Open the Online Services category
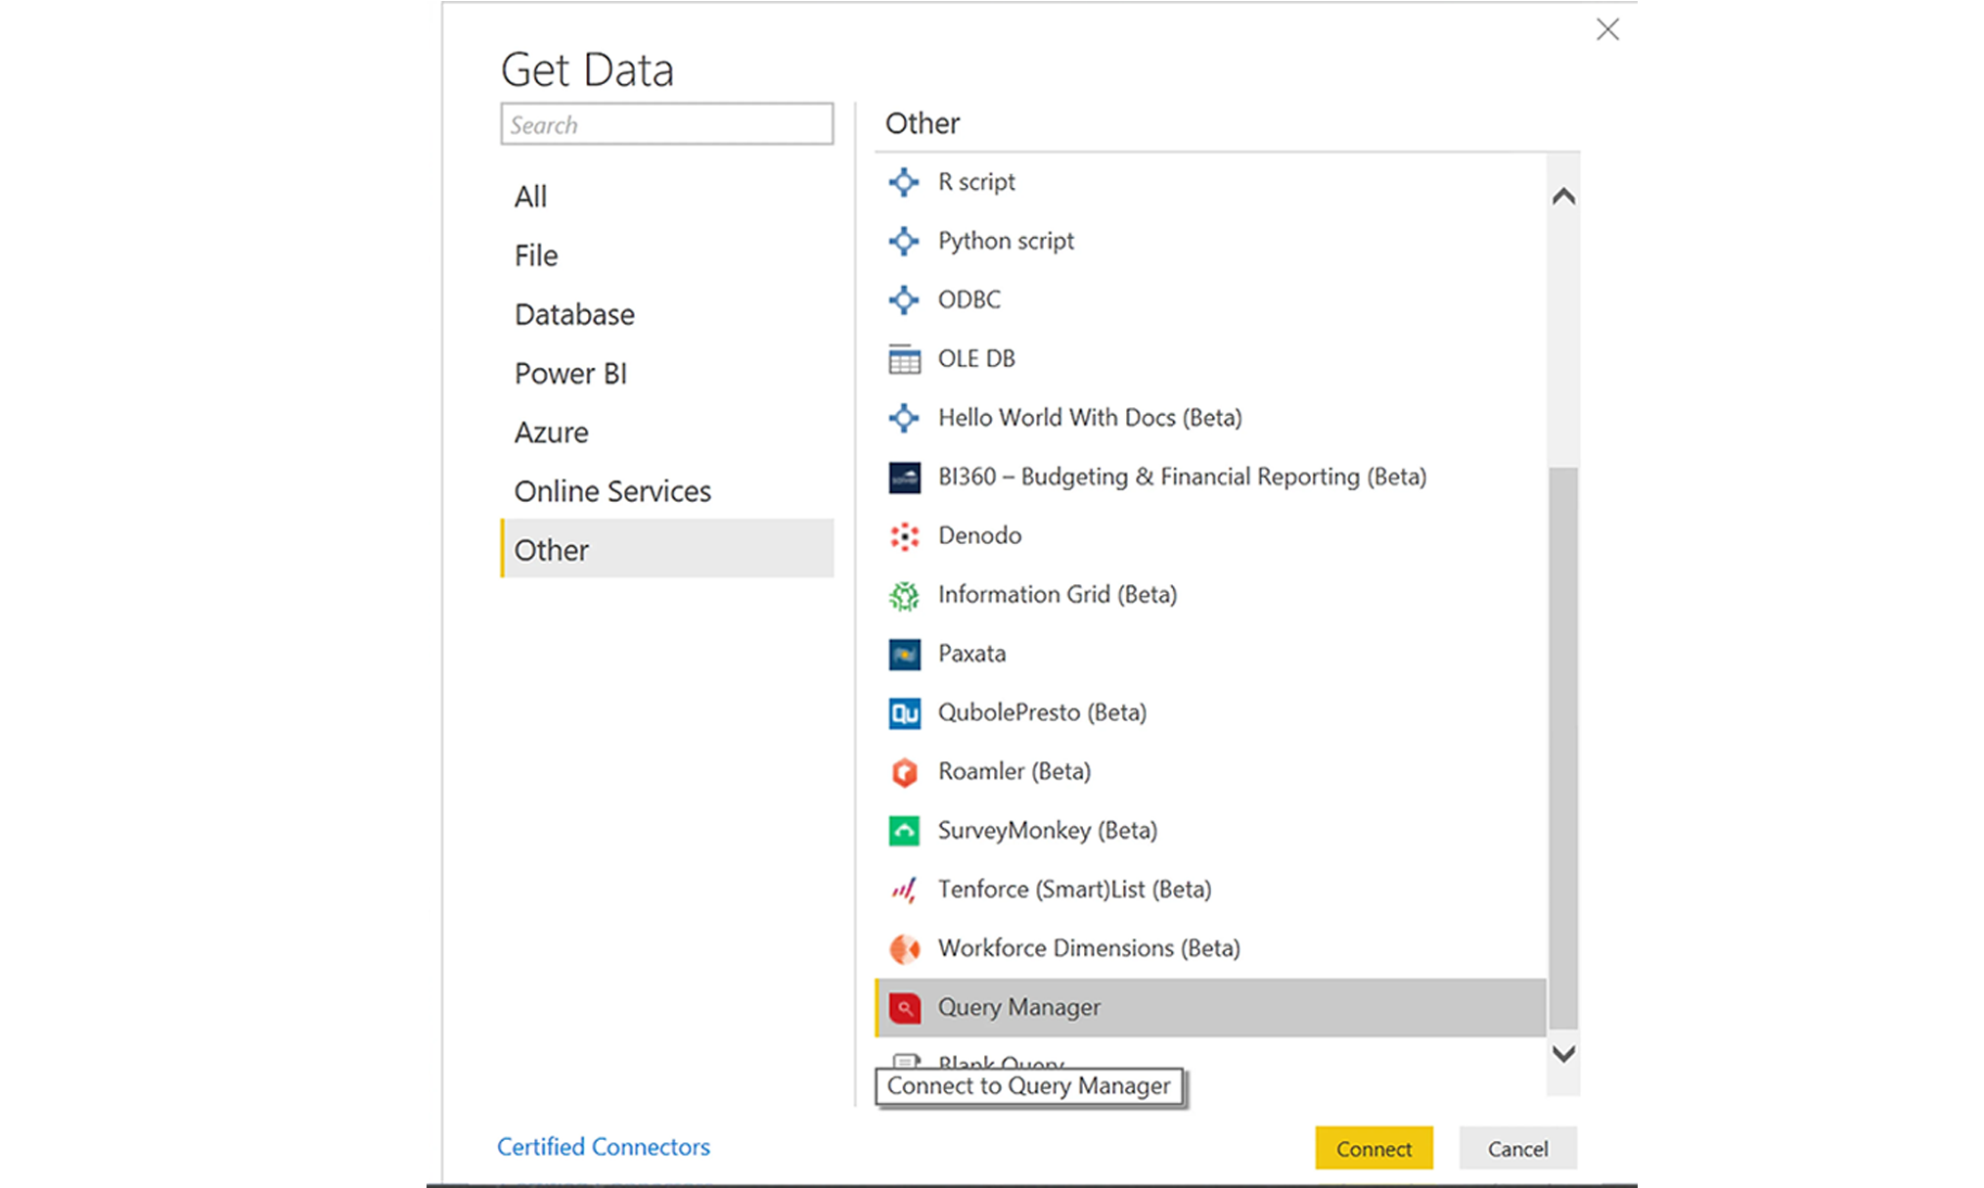1984x1188 pixels. [x=667, y=491]
